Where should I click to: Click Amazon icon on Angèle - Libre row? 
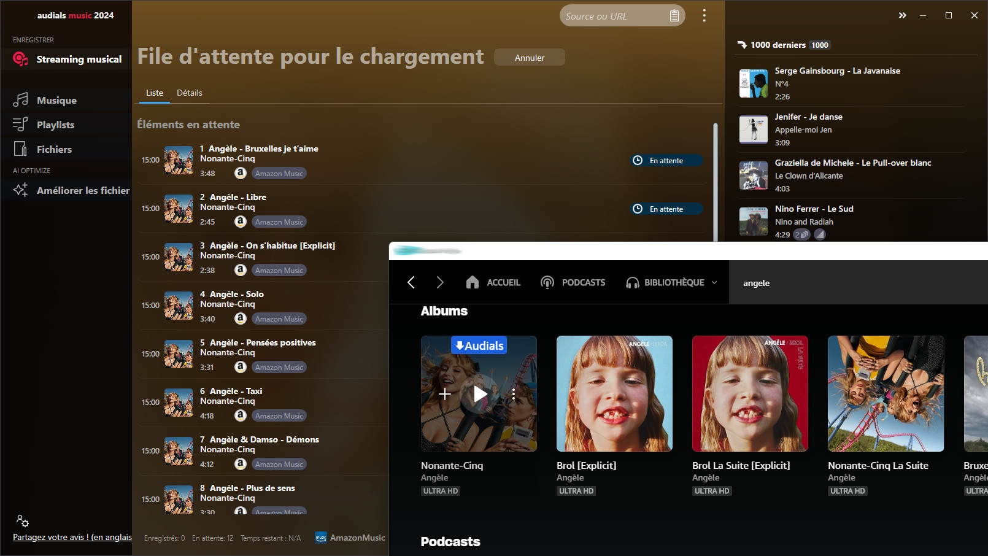pos(241,222)
